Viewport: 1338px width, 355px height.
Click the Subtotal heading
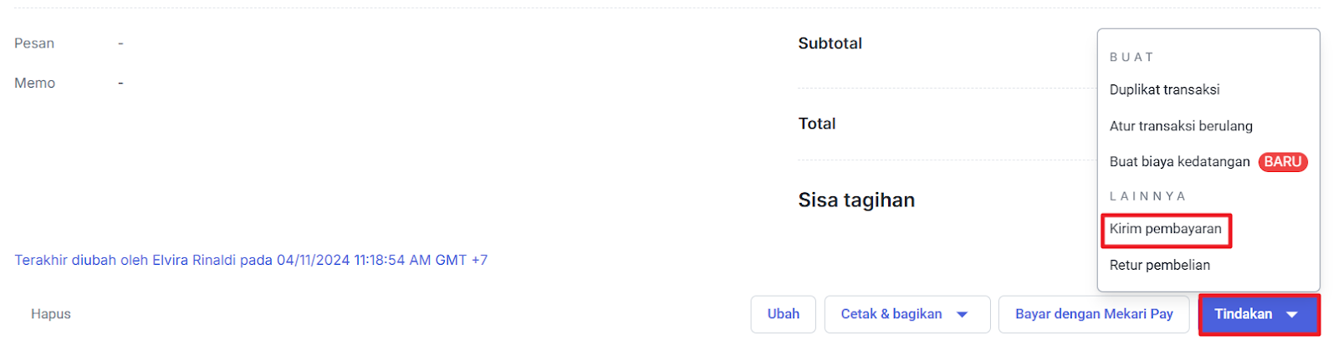(x=830, y=43)
